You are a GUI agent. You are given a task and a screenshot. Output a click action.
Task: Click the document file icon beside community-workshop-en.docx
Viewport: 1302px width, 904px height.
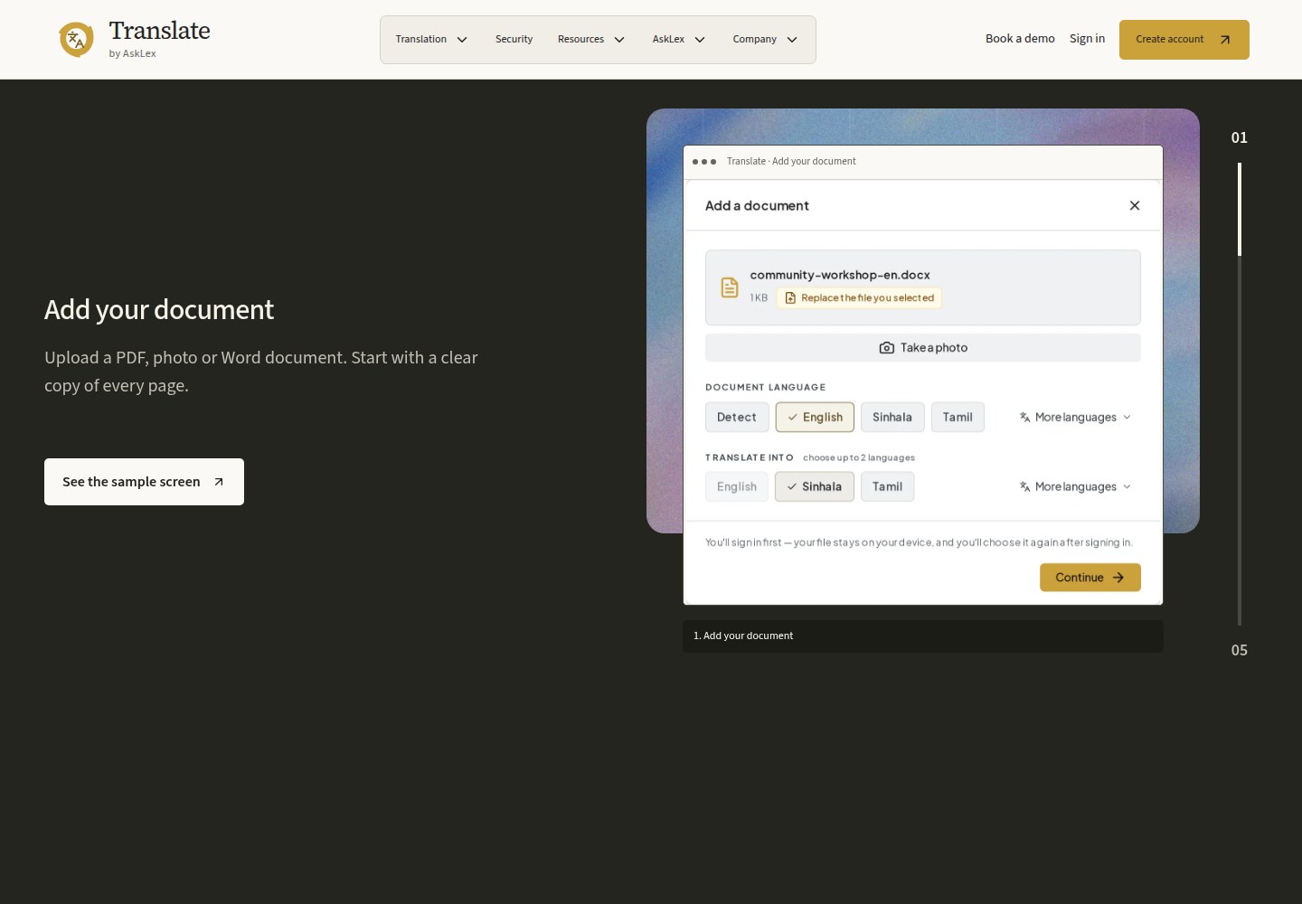(730, 287)
